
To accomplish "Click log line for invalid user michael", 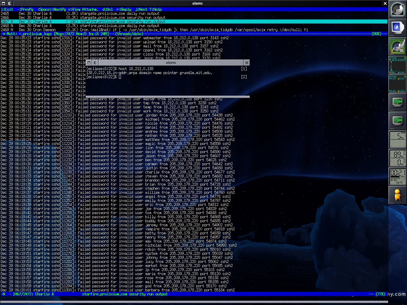I will point(118,119).
